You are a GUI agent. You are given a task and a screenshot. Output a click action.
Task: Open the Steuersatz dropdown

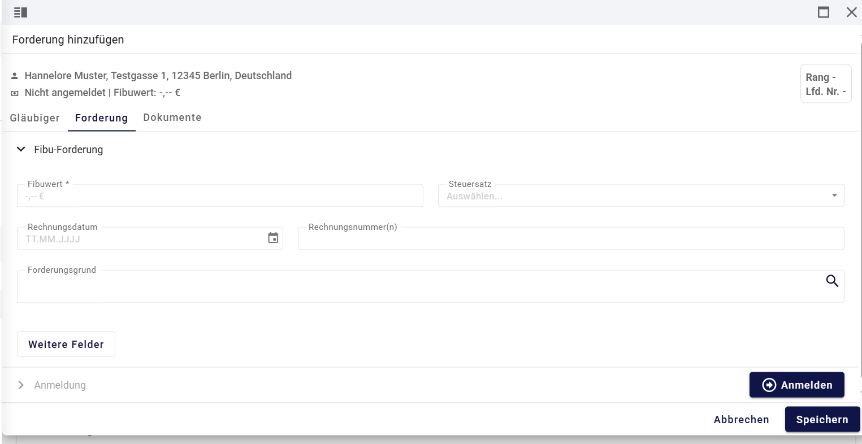pyautogui.click(x=641, y=195)
